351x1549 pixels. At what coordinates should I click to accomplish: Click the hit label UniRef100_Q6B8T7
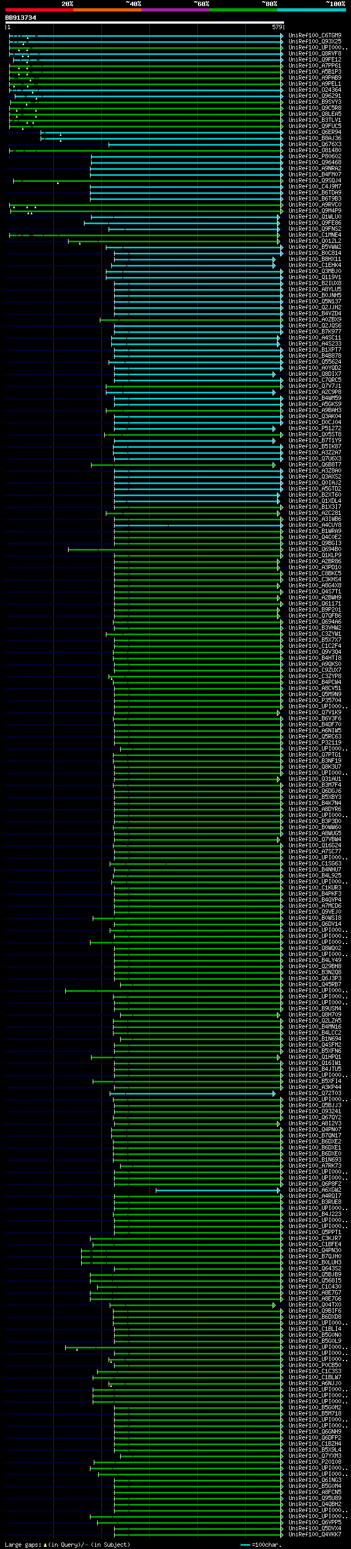(315, 465)
